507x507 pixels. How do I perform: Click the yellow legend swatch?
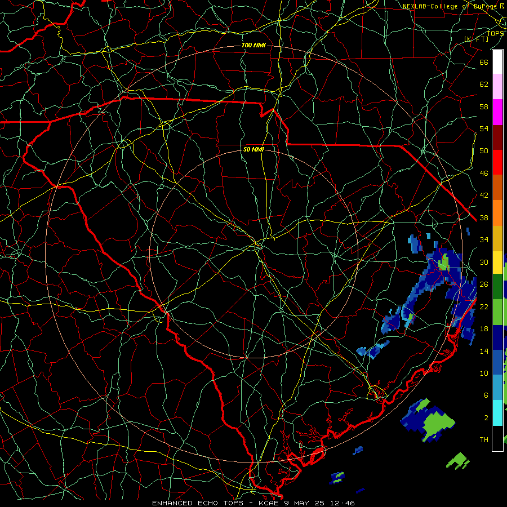pos(497,262)
